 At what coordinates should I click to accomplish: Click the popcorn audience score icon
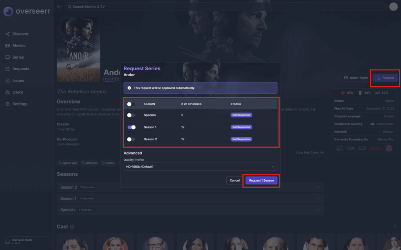[x=360, y=93]
